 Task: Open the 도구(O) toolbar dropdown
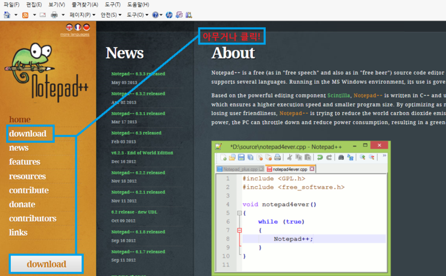tap(137, 15)
